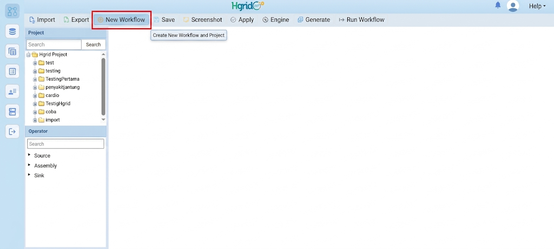Click Run Workflow
Image resolution: width=554 pixels, height=249 pixels.
click(x=361, y=20)
